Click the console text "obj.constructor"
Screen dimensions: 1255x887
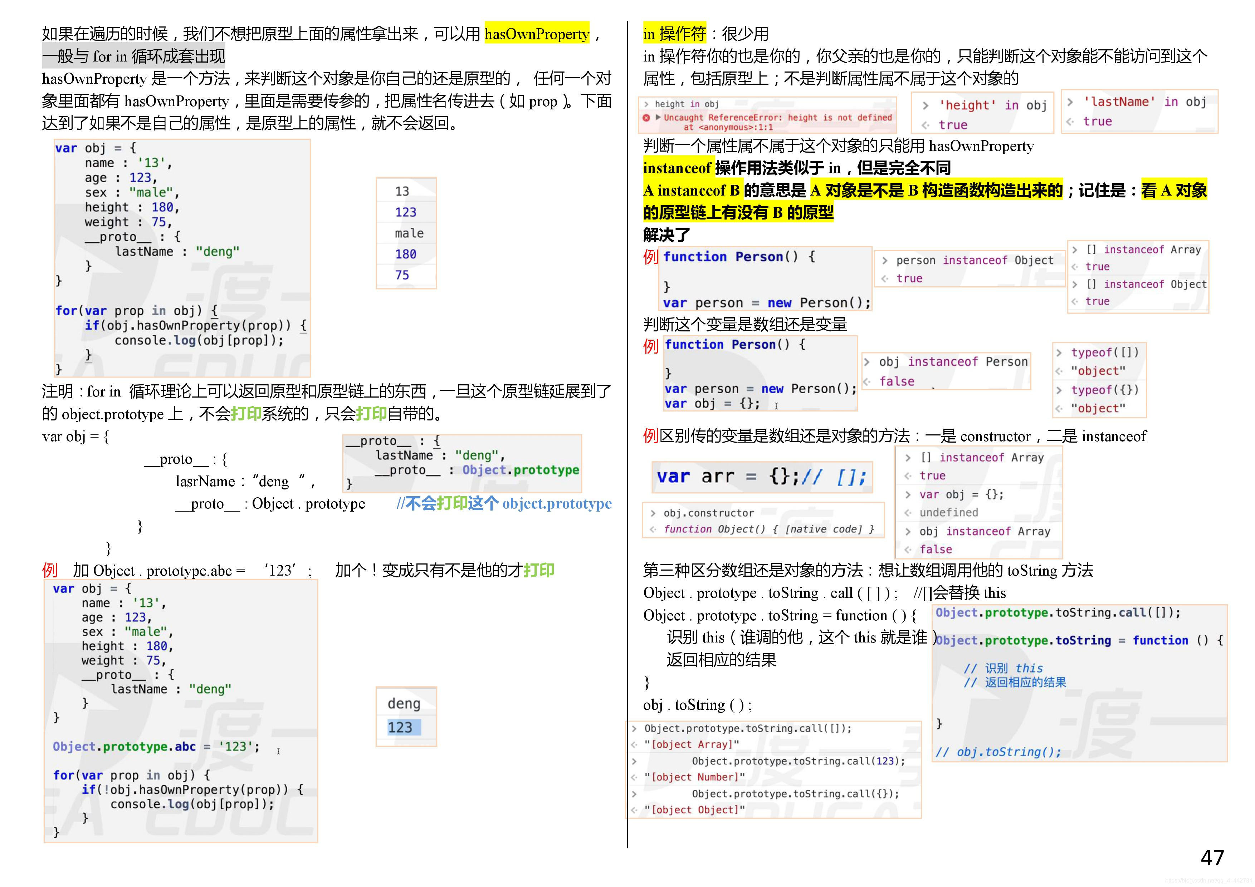[x=709, y=513]
